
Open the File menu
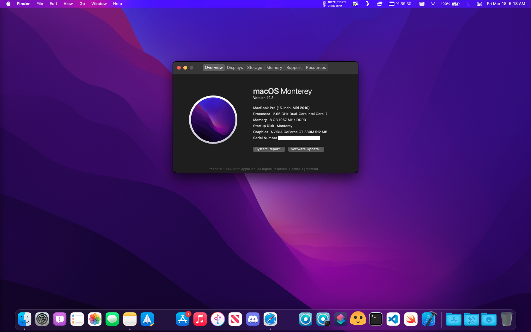tap(40, 4)
